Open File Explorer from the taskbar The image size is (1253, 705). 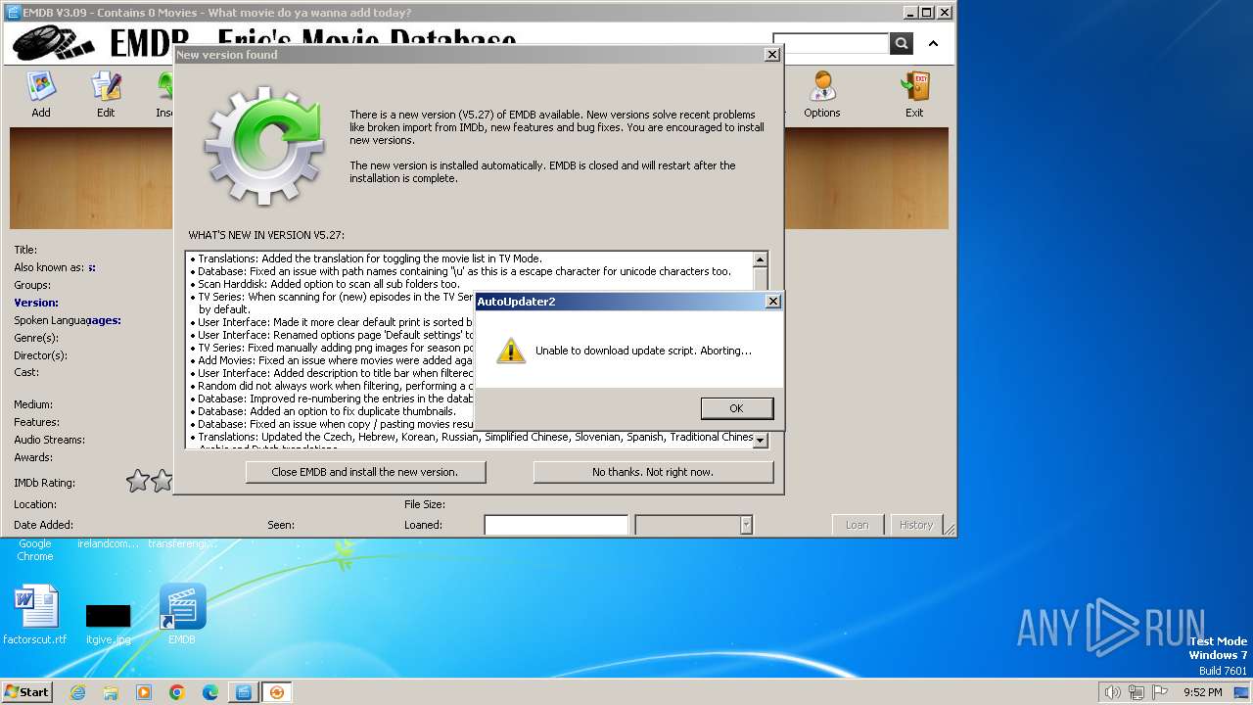111,692
